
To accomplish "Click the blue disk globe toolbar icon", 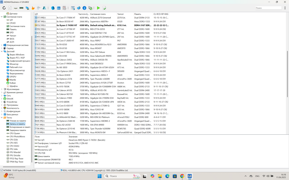I will coord(53,8).
